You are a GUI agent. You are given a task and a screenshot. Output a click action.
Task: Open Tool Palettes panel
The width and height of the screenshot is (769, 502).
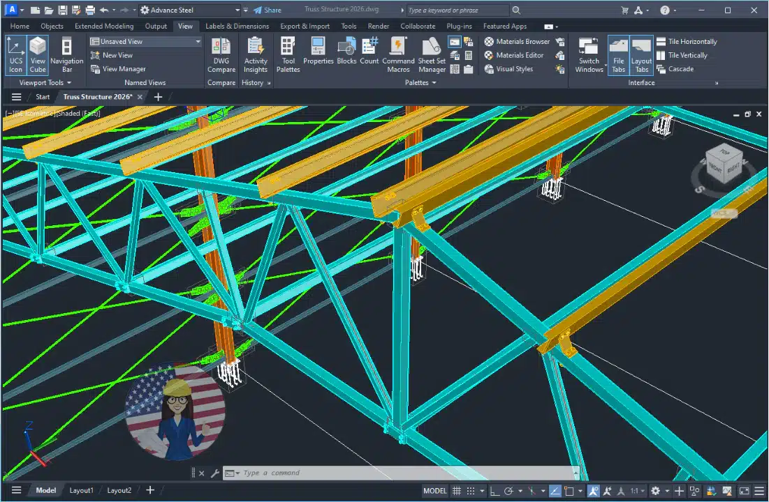point(288,55)
